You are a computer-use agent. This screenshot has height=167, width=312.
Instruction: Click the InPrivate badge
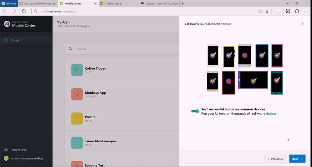9,3
